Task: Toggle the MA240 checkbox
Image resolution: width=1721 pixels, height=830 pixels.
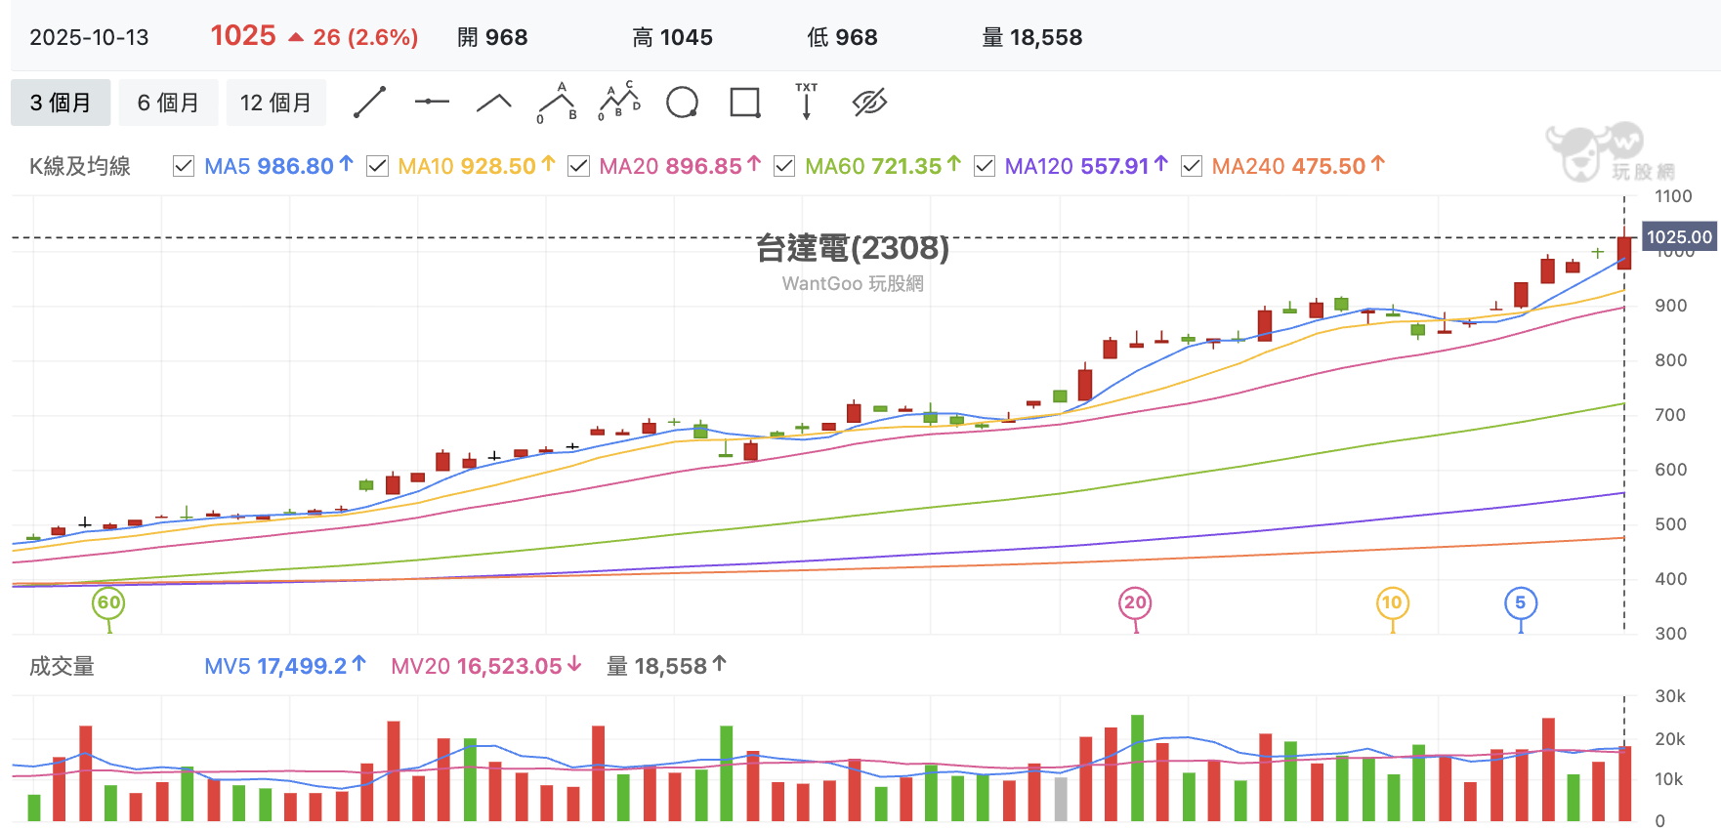Action: point(1191,166)
